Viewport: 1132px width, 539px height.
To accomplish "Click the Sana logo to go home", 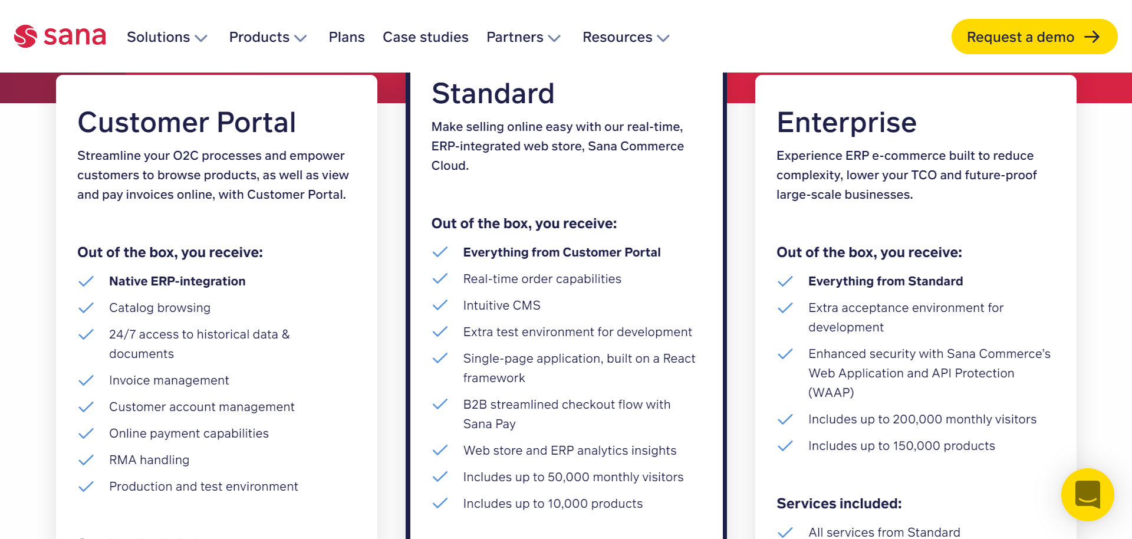I will (x=60, y=36).
